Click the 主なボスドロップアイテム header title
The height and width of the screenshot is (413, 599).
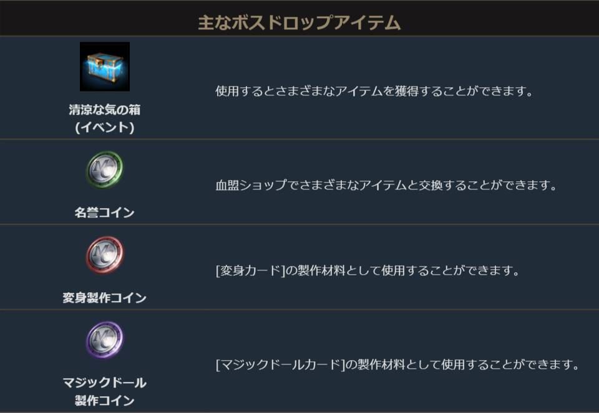299,23
